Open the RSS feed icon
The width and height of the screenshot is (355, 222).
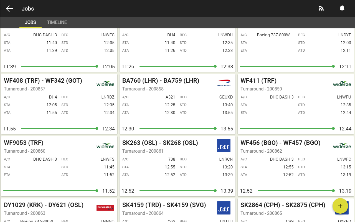[321, 9]
